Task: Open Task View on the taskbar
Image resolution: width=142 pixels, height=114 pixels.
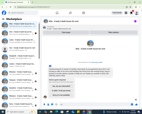Action: coord(40,112)
